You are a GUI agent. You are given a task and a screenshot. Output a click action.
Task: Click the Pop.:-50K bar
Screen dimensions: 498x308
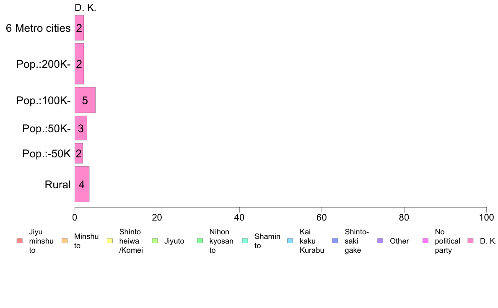(x=78, y=154)
